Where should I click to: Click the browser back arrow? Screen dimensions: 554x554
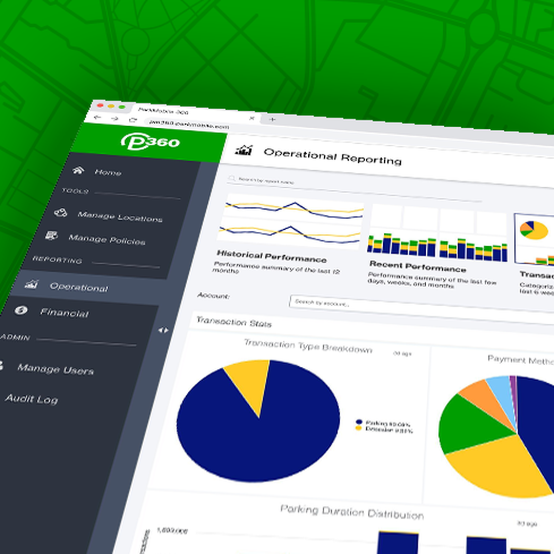(98, 117)
